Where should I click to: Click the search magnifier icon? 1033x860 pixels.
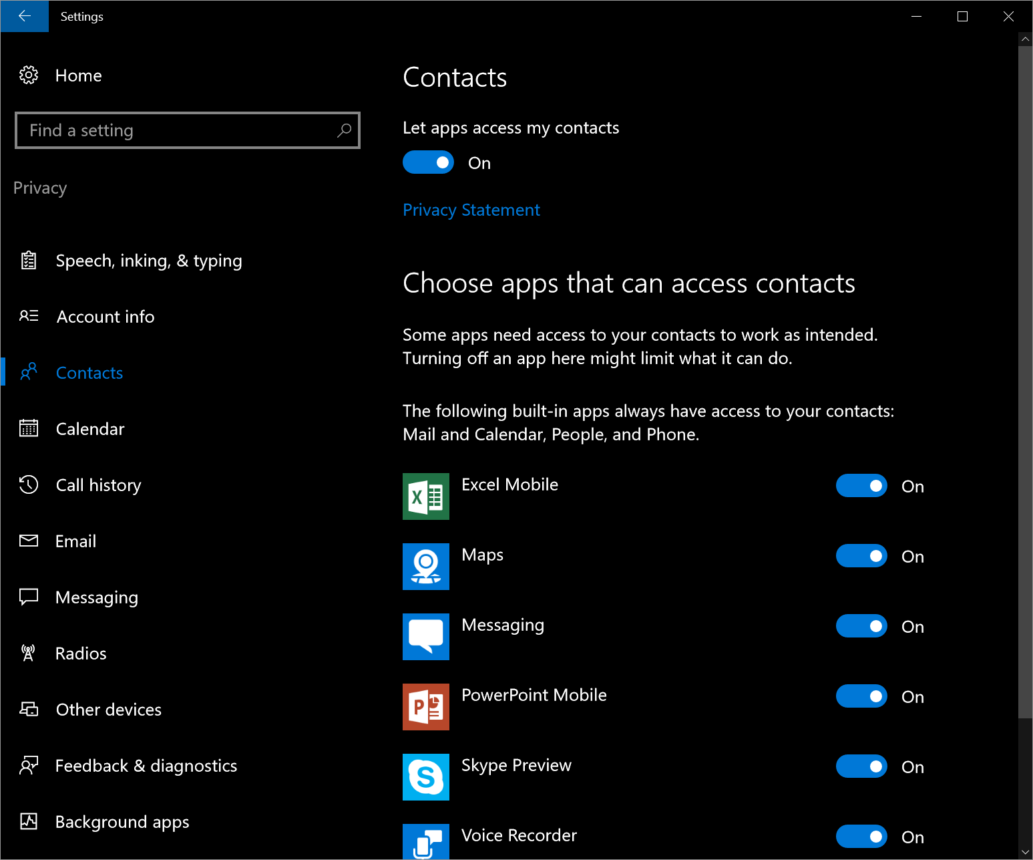[344, 130]
